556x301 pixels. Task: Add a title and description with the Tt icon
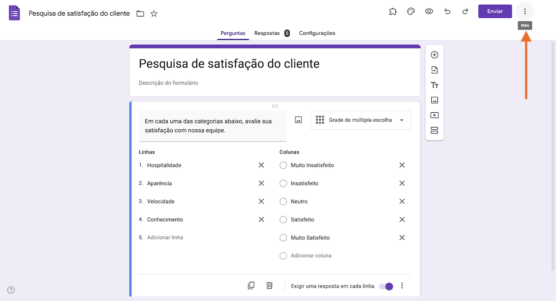(434, 85)
